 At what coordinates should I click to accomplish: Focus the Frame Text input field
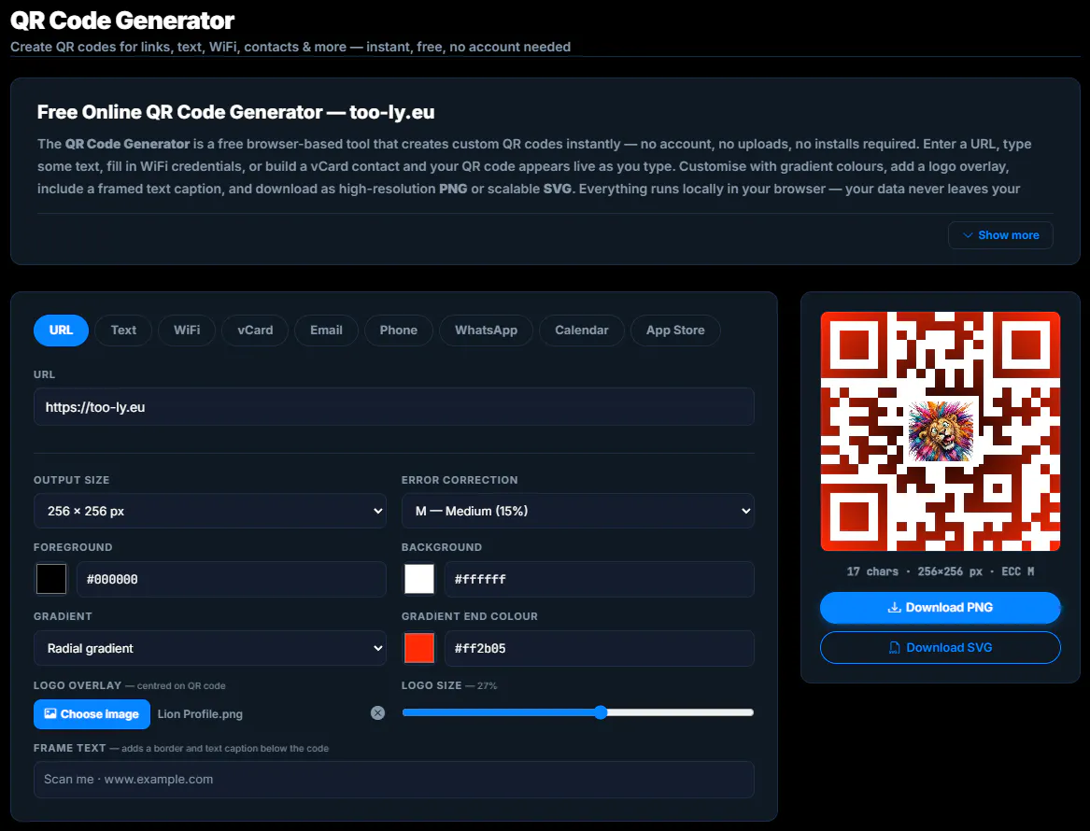point(393,779)
